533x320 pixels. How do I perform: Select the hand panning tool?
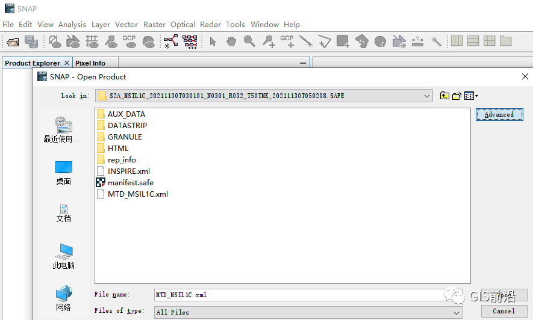click(231, 42)
